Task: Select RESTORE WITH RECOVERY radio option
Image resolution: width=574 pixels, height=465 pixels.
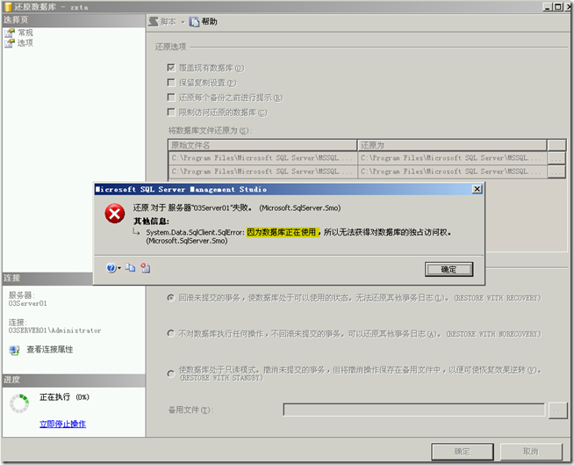Action: (x=170, y=298)
